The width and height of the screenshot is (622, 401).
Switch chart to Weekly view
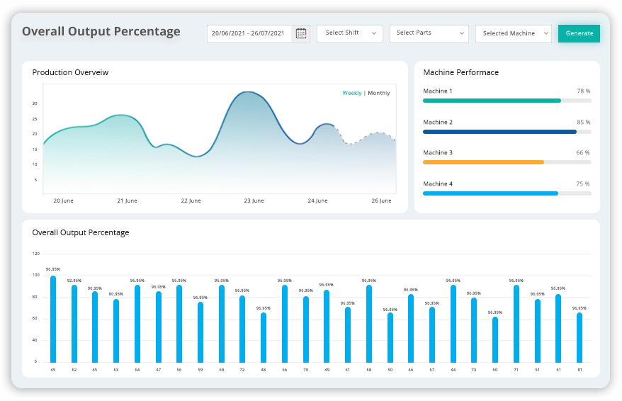(351, 93)
